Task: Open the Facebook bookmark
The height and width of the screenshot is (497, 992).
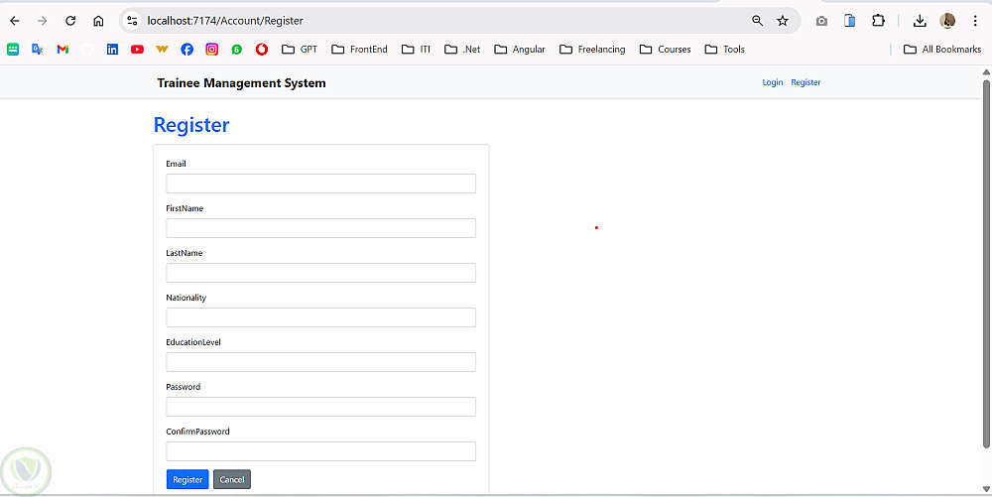Action: point(187,50)
